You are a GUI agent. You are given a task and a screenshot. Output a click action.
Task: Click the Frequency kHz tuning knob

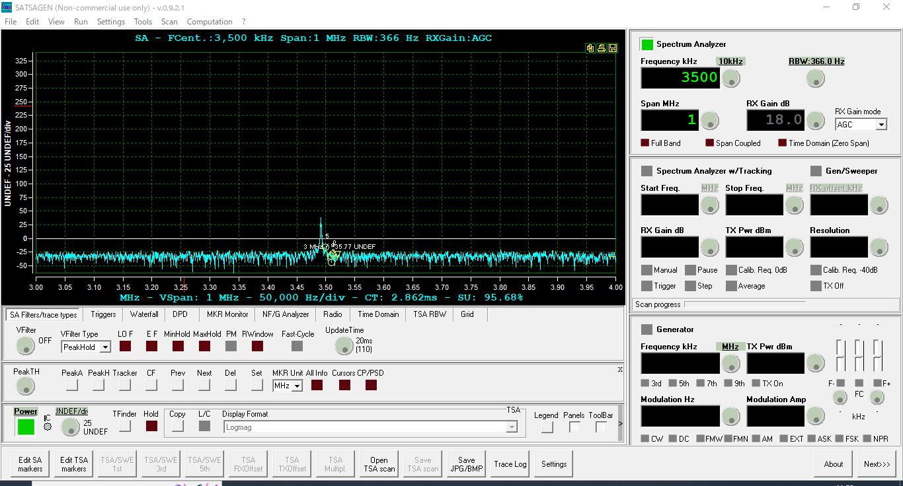click(730, 79)
